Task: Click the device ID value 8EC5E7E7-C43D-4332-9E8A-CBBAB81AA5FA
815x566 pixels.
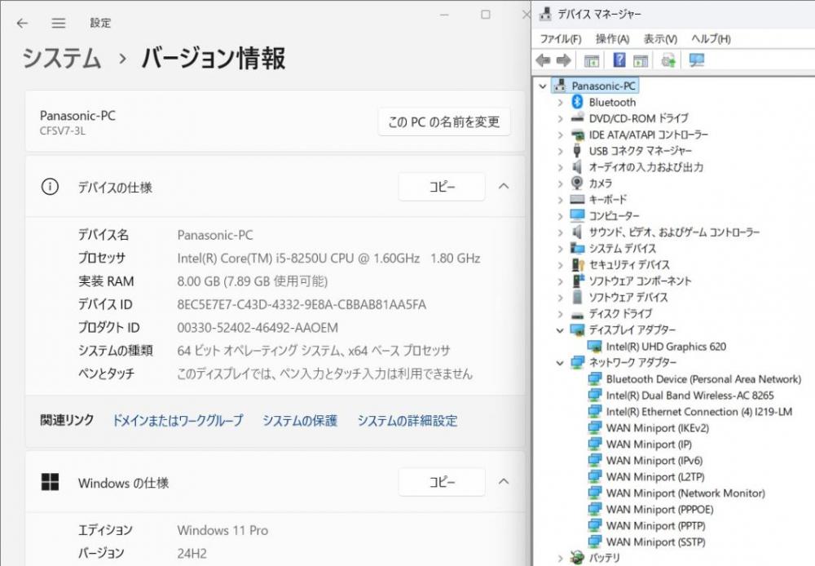Action: [x=302, y=304]
